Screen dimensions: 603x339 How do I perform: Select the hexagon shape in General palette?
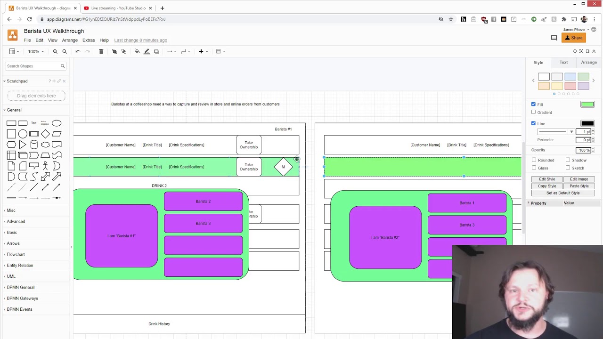(x=11, y=145)
